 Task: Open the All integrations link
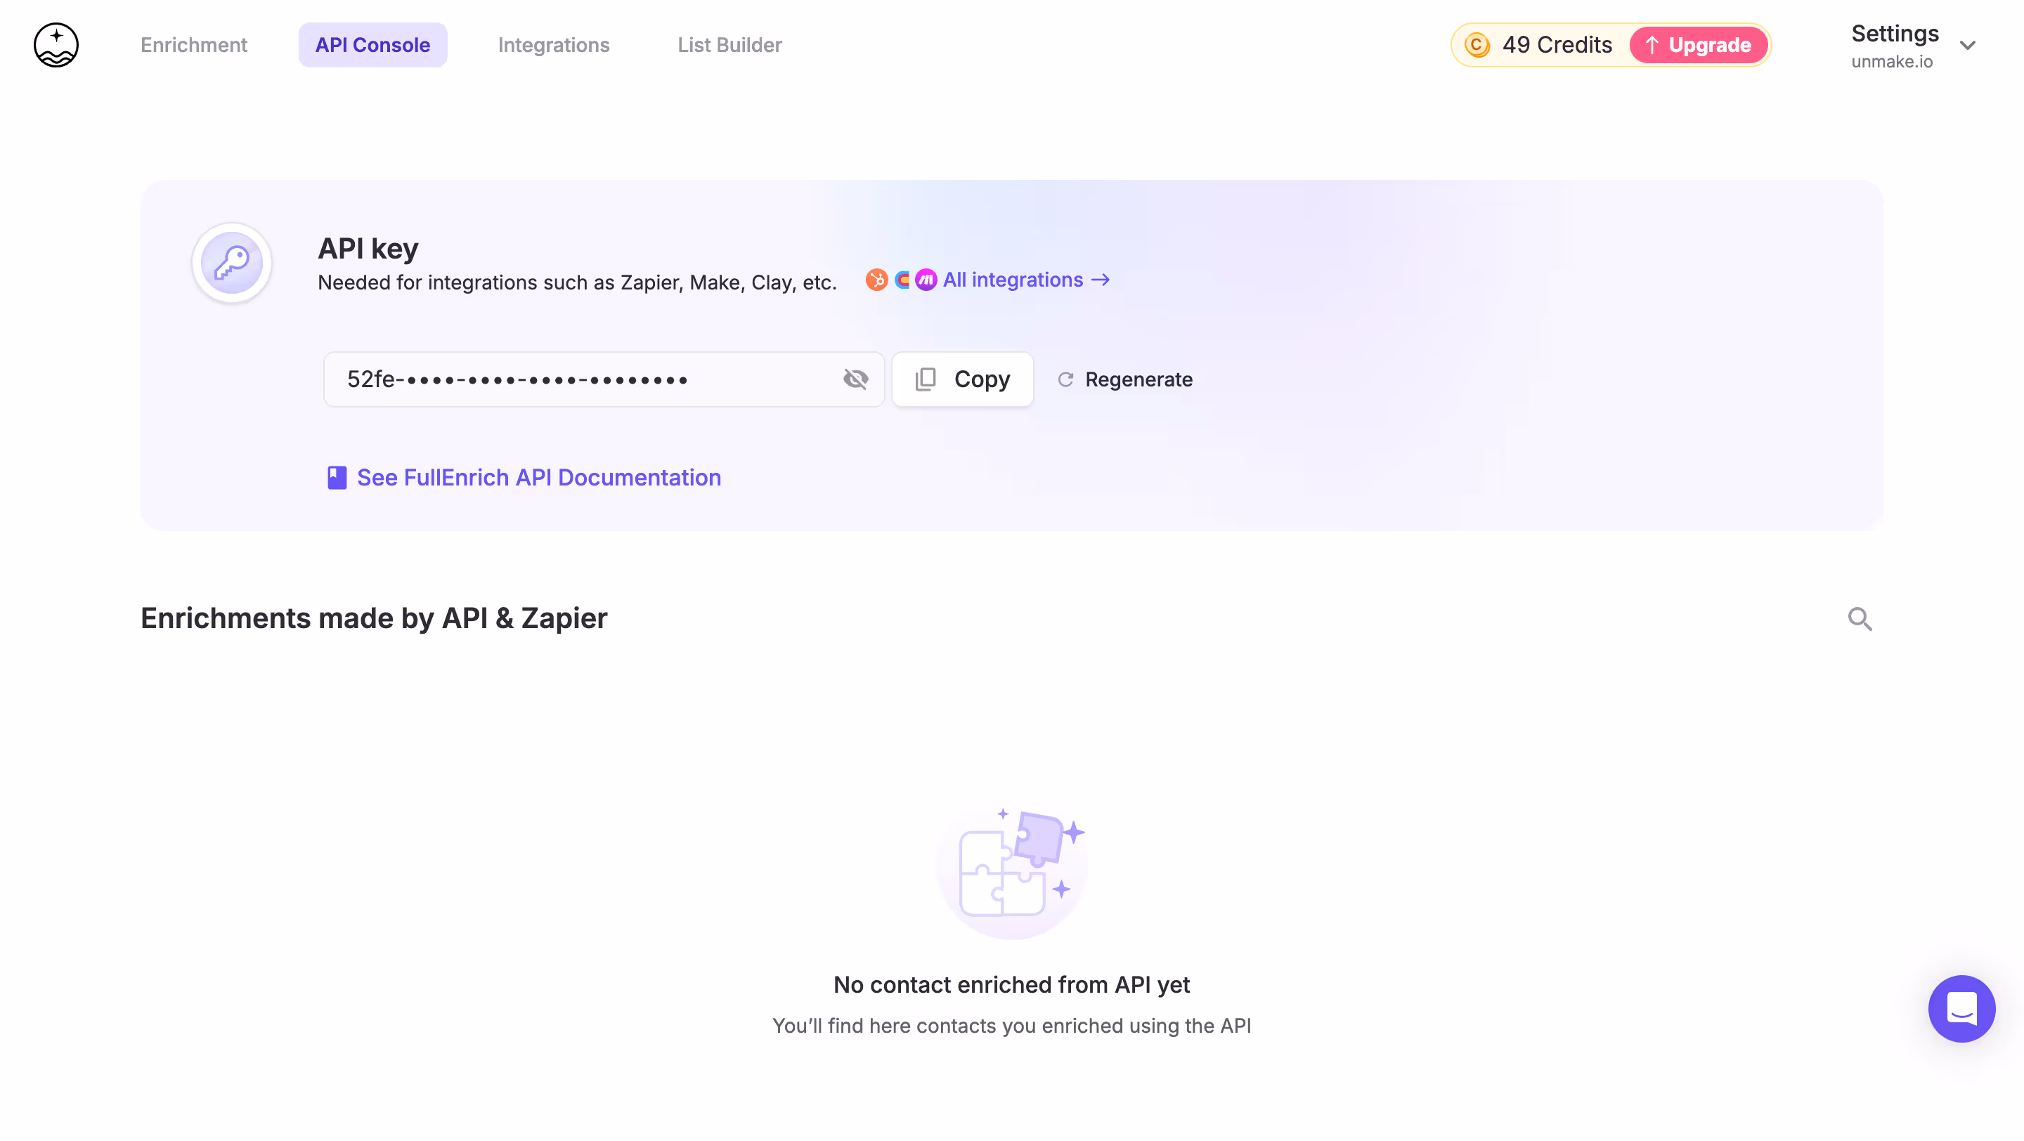[x=1025, y=280]
